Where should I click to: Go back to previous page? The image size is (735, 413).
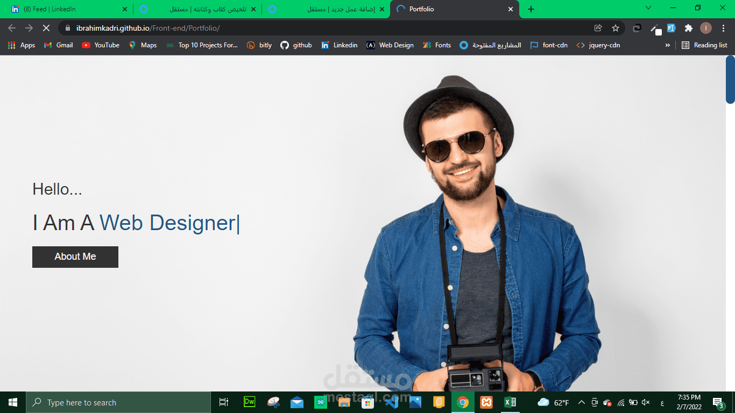(12, 28)
